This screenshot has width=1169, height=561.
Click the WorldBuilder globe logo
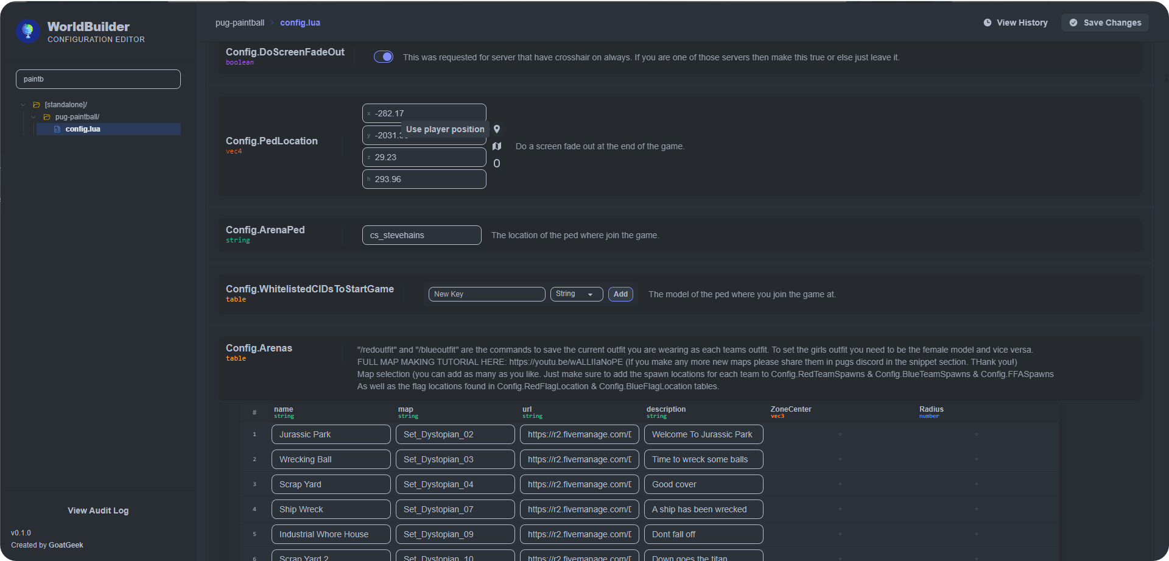click(x=27, y=30)
